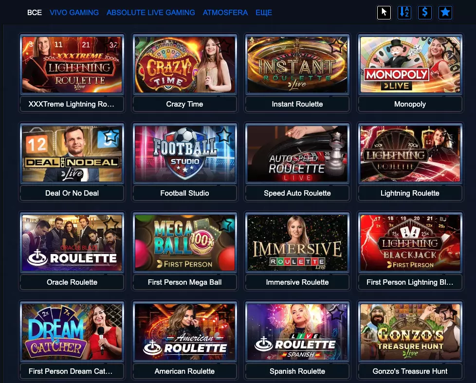Screen dimensions: 476x383
Task: Open the Monopoly Live game thumbnail
Action: pyautogui.click(x=410, y=65)
